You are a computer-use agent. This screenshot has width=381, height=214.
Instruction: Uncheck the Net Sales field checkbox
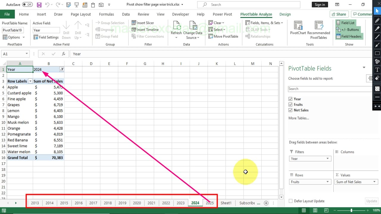click(290, 110)
